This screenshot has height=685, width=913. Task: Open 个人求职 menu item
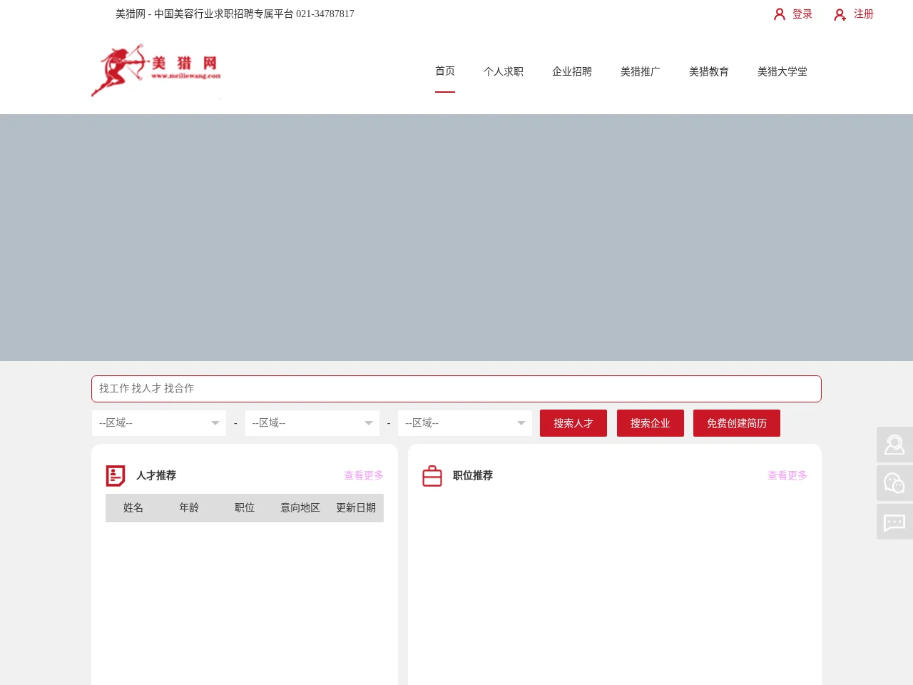click(504, 71)
